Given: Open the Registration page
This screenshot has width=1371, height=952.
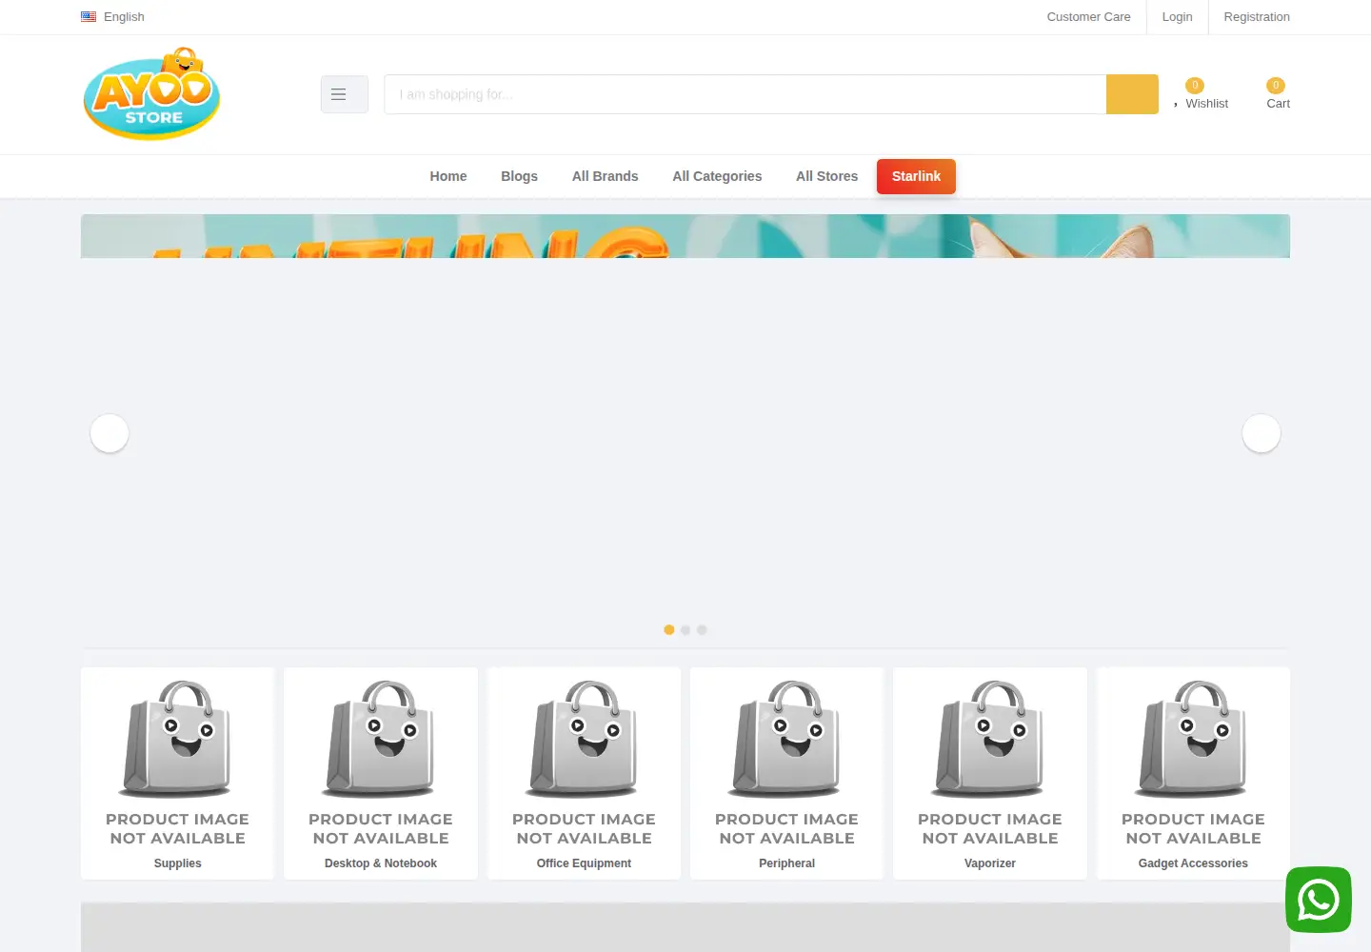Looking at the screenshot, I should tap(1257, 17).
